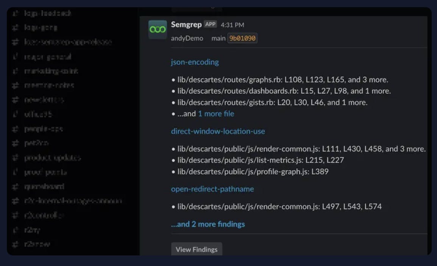This screenshot has height=266, width=437.
Task: Expand the "1 more file" link
Action: pyautogui.click(x=216, y=114)
